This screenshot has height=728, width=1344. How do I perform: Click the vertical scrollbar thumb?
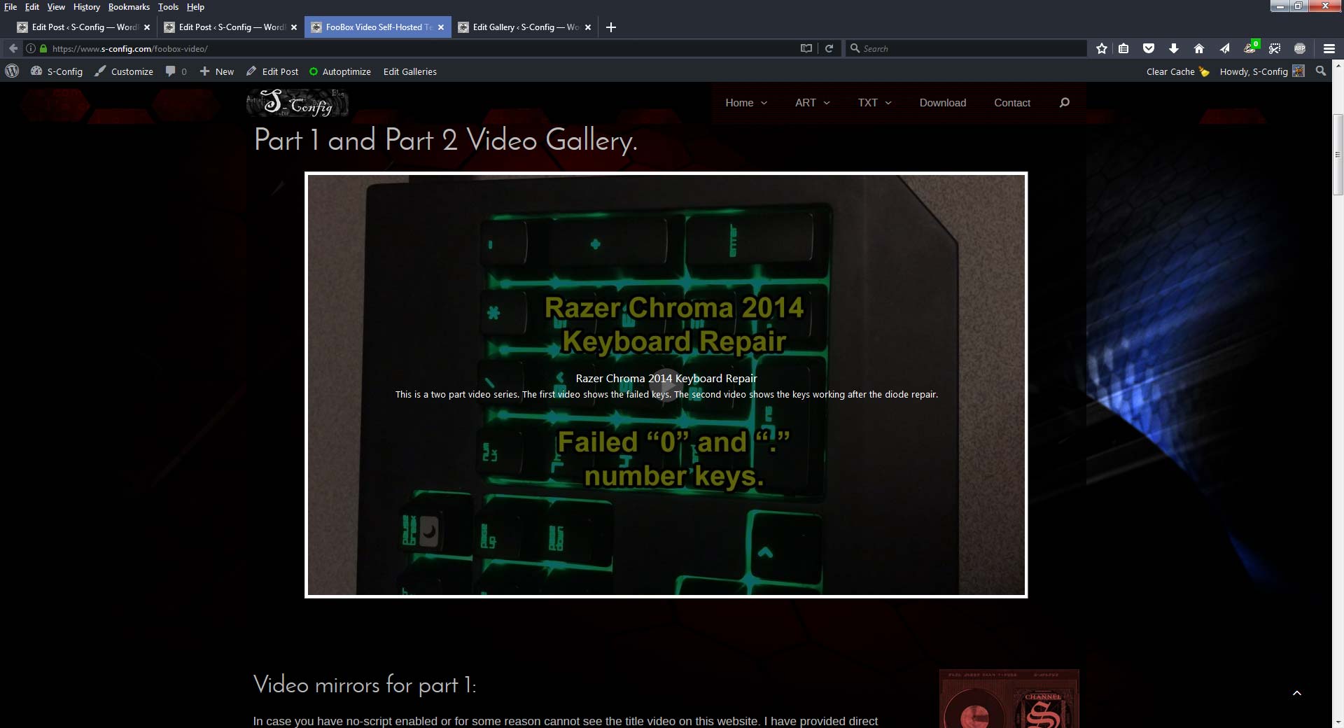(1338, 154)
